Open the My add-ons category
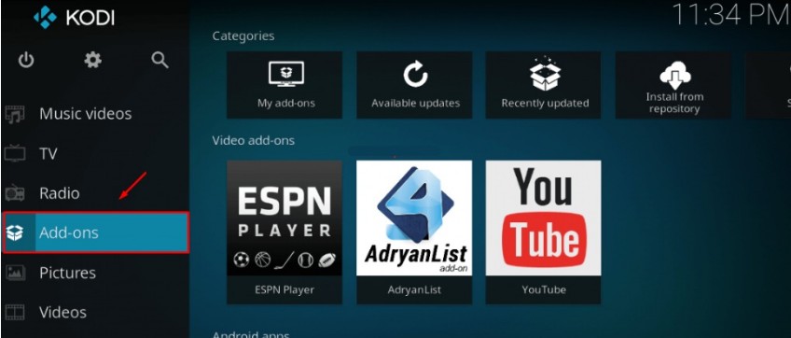 pyautogui.click(x=284, y=85)
